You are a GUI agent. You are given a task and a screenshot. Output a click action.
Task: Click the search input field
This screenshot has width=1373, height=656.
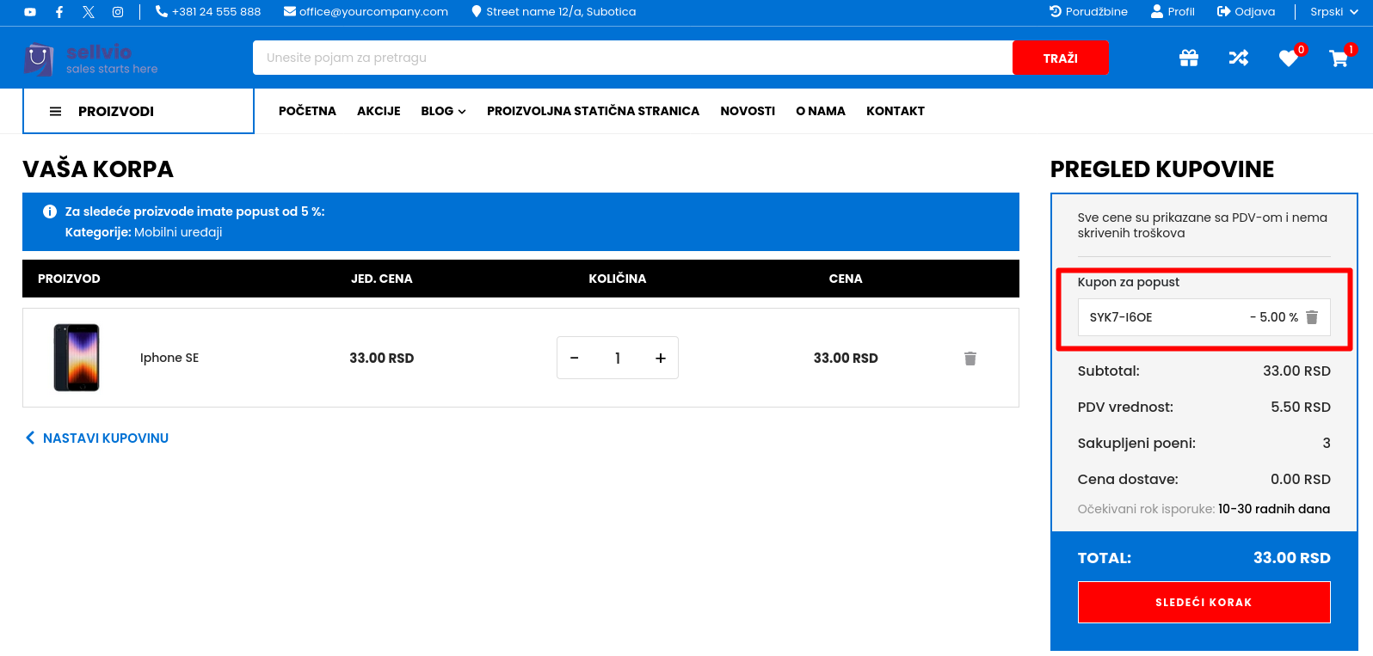click(x=632, y=58)
